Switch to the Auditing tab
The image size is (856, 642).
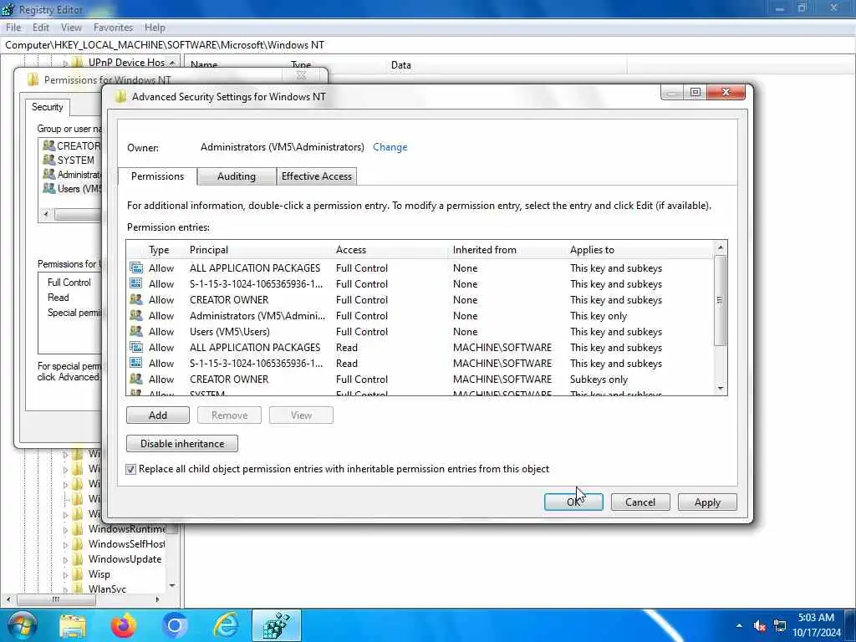[237, 176]
